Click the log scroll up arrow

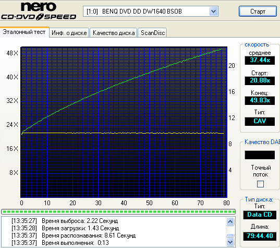[x=230, y=222]
